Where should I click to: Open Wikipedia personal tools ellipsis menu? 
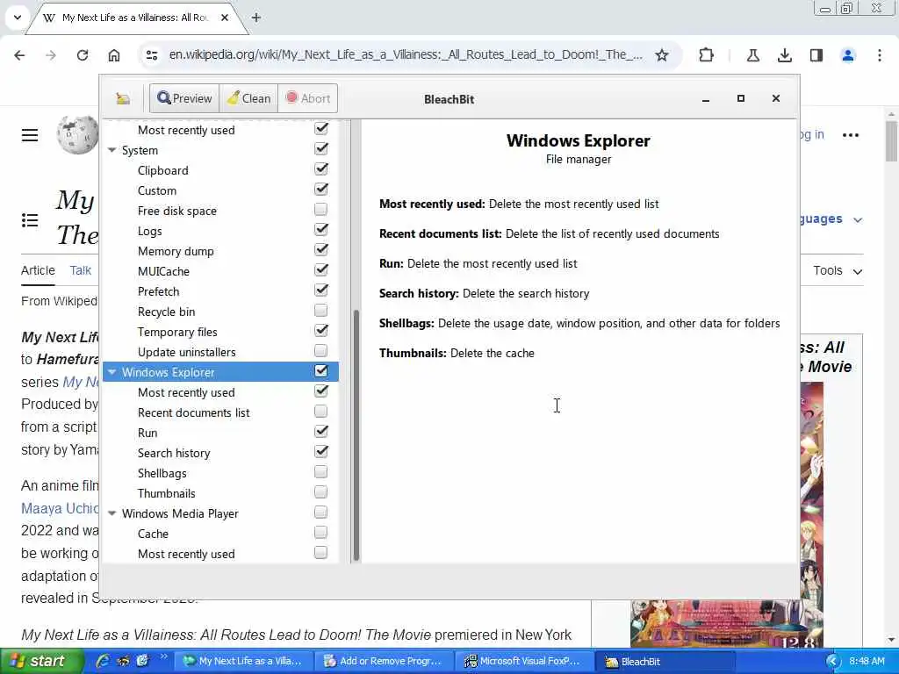click(x=850, y=135)
